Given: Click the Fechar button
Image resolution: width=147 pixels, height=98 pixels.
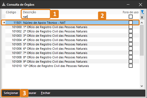Looking at the screenshot, I should click(x=46, y=93).
